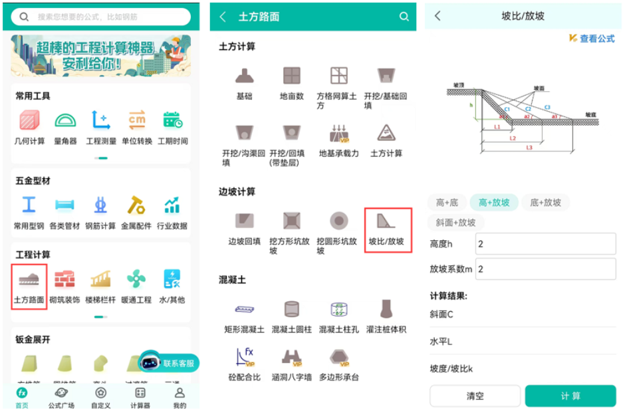Select the 单位转换 unit conversion icon
Image resolution: width=625 pixels, height=415 pixels.
click(137, 120)
